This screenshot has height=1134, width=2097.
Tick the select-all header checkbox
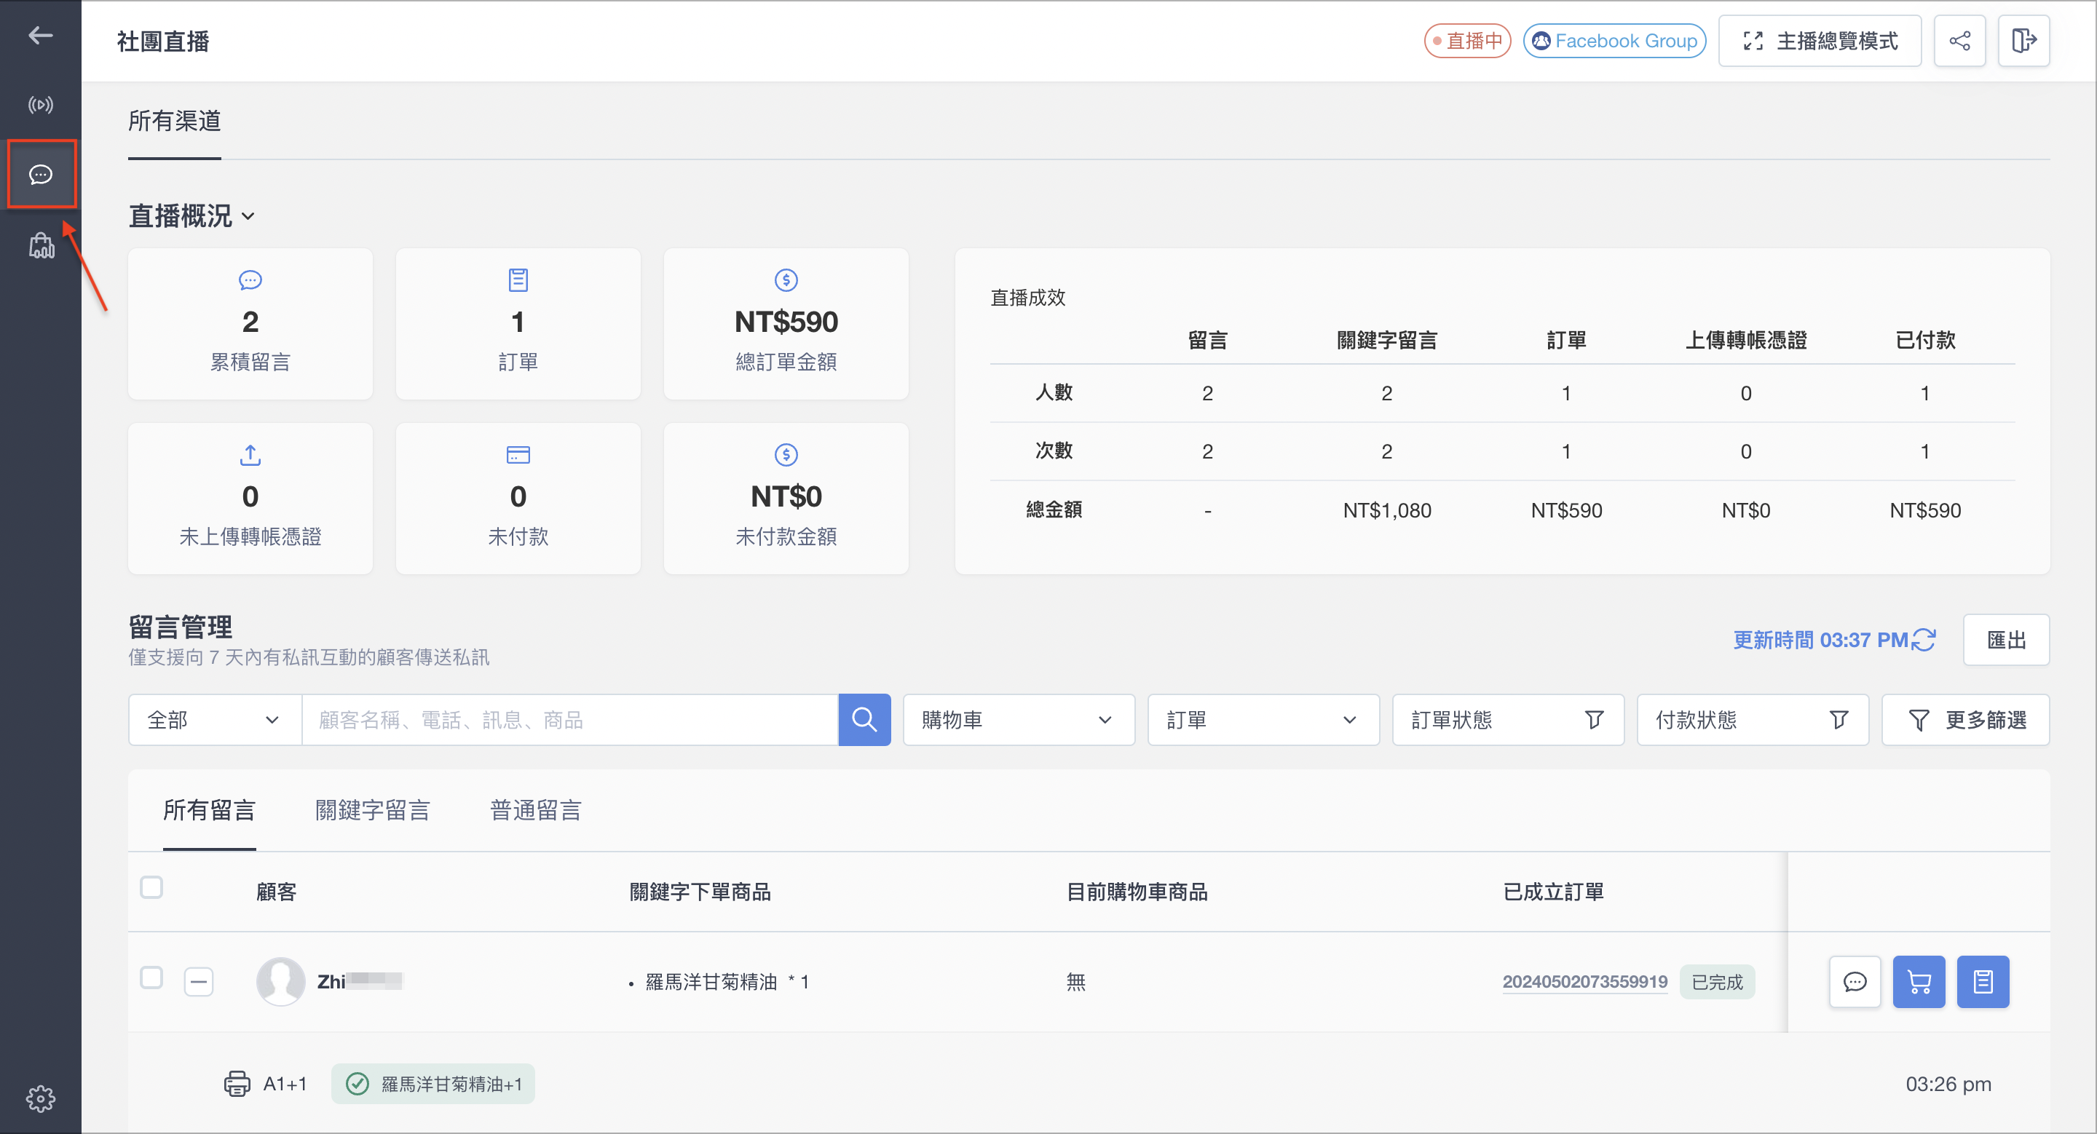151,887
